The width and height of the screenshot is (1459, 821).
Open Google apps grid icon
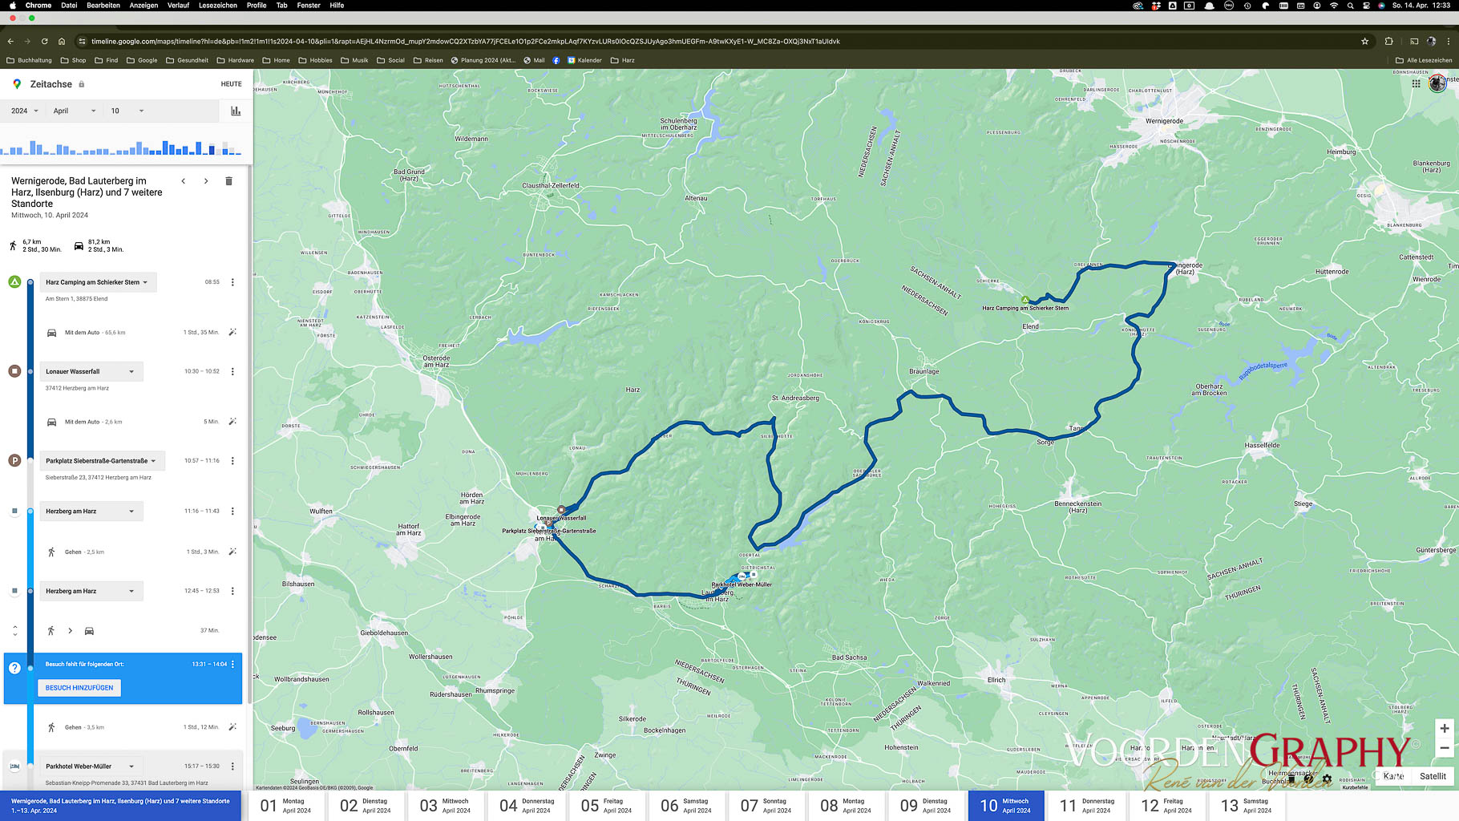[x=1416, y=83]
